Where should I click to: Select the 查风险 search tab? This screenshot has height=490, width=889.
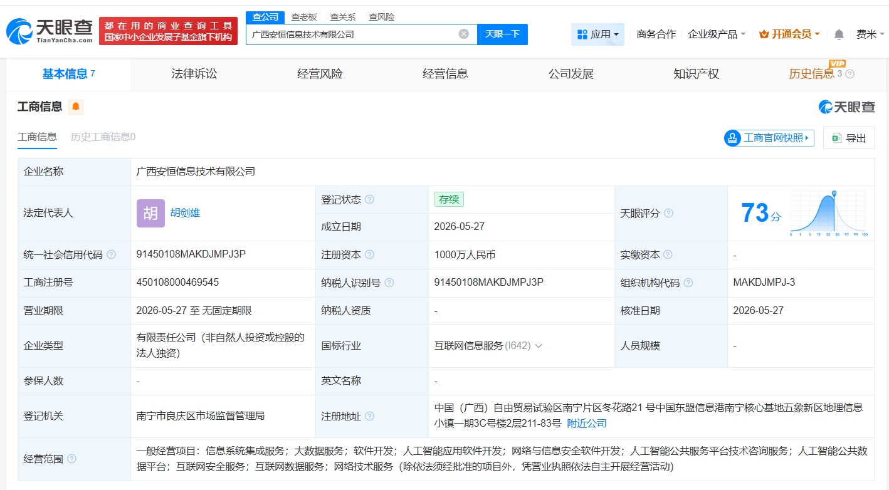pos(381,17)
